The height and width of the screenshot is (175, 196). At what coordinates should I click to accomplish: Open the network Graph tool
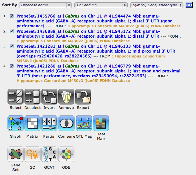pyautogui.click(x=15, y=123)
